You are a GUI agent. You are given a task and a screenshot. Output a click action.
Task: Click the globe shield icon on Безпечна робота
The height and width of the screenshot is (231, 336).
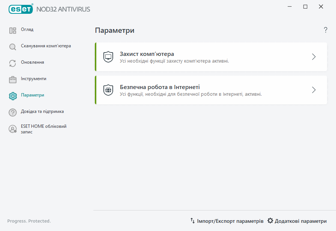(x=108, y=89)
